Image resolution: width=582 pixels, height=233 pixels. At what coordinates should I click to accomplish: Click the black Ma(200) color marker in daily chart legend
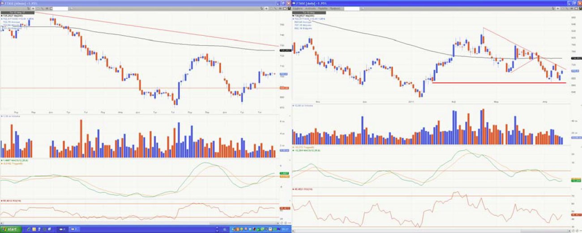coord(293,15)
